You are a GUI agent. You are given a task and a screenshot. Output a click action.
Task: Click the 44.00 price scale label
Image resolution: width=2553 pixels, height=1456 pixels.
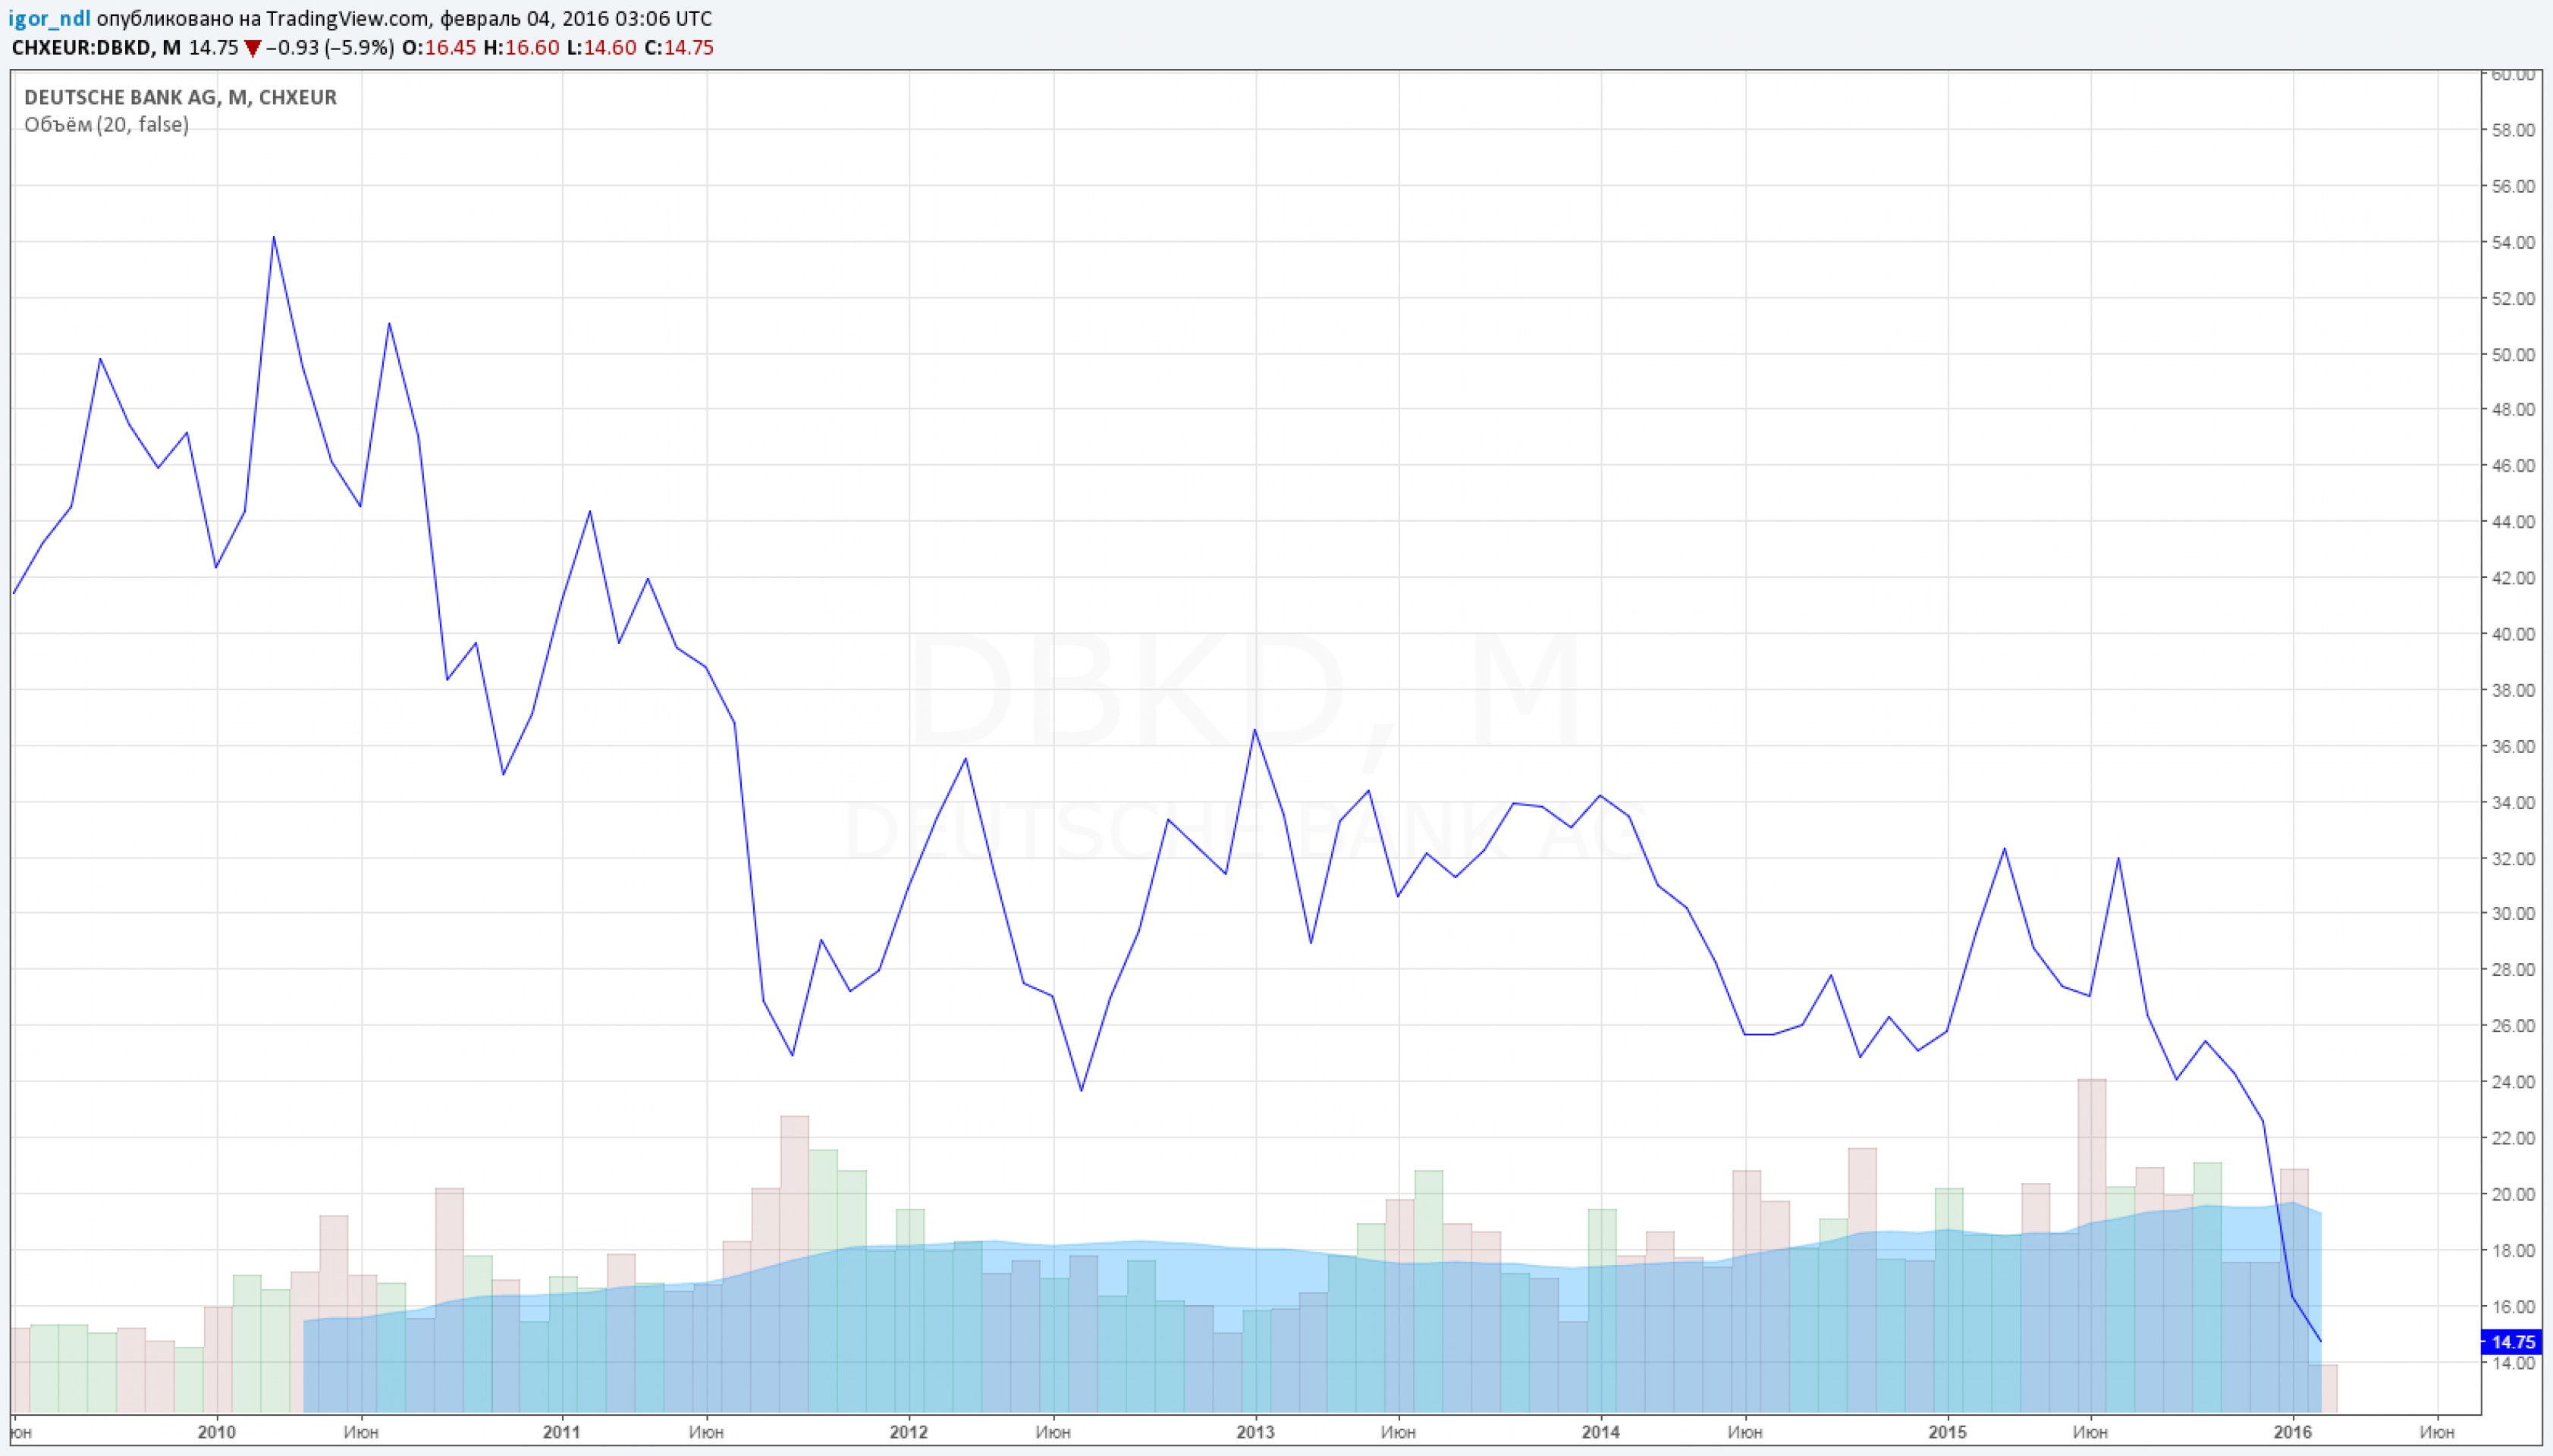point(2513,522)
